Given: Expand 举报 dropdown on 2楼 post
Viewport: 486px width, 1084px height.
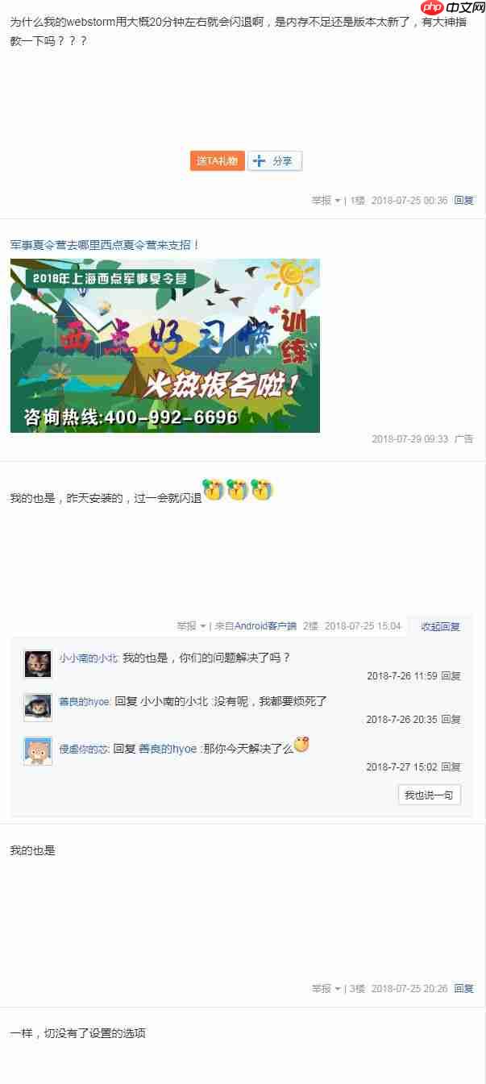Looking at the screenshot, I should (x=191, y=626).
